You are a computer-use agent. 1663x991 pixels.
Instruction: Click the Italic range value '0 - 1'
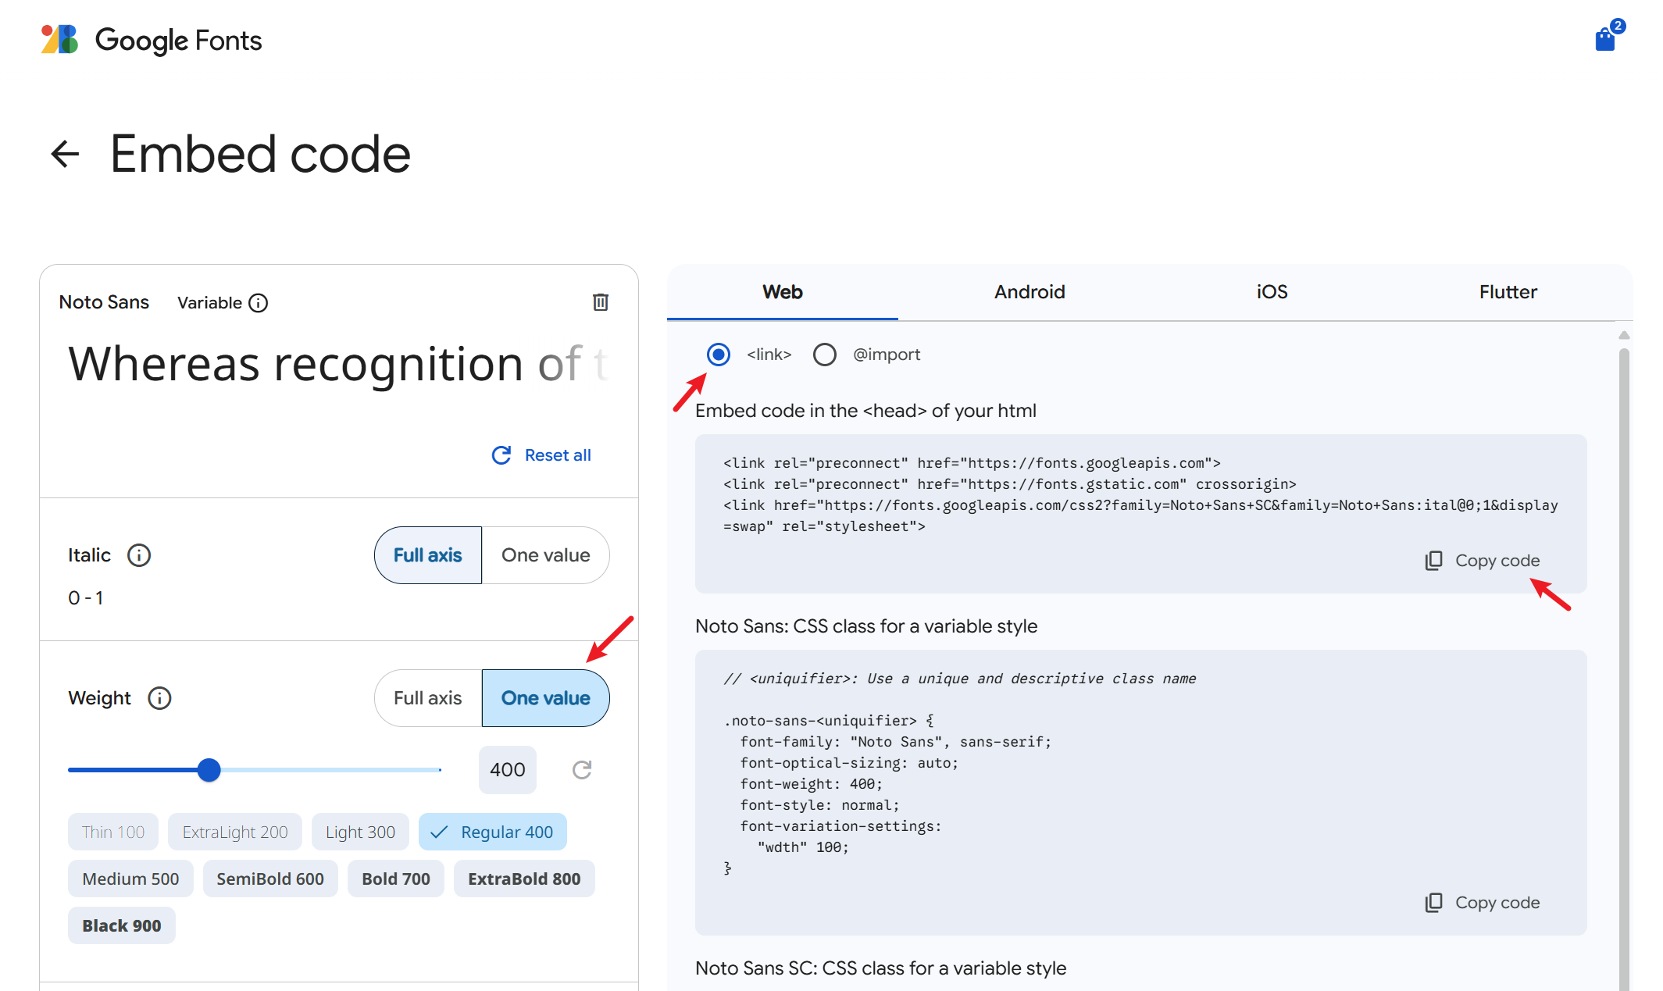coord(86,598)
